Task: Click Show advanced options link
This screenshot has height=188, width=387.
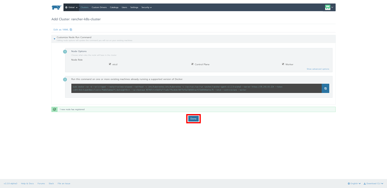Action: (318, 69)
